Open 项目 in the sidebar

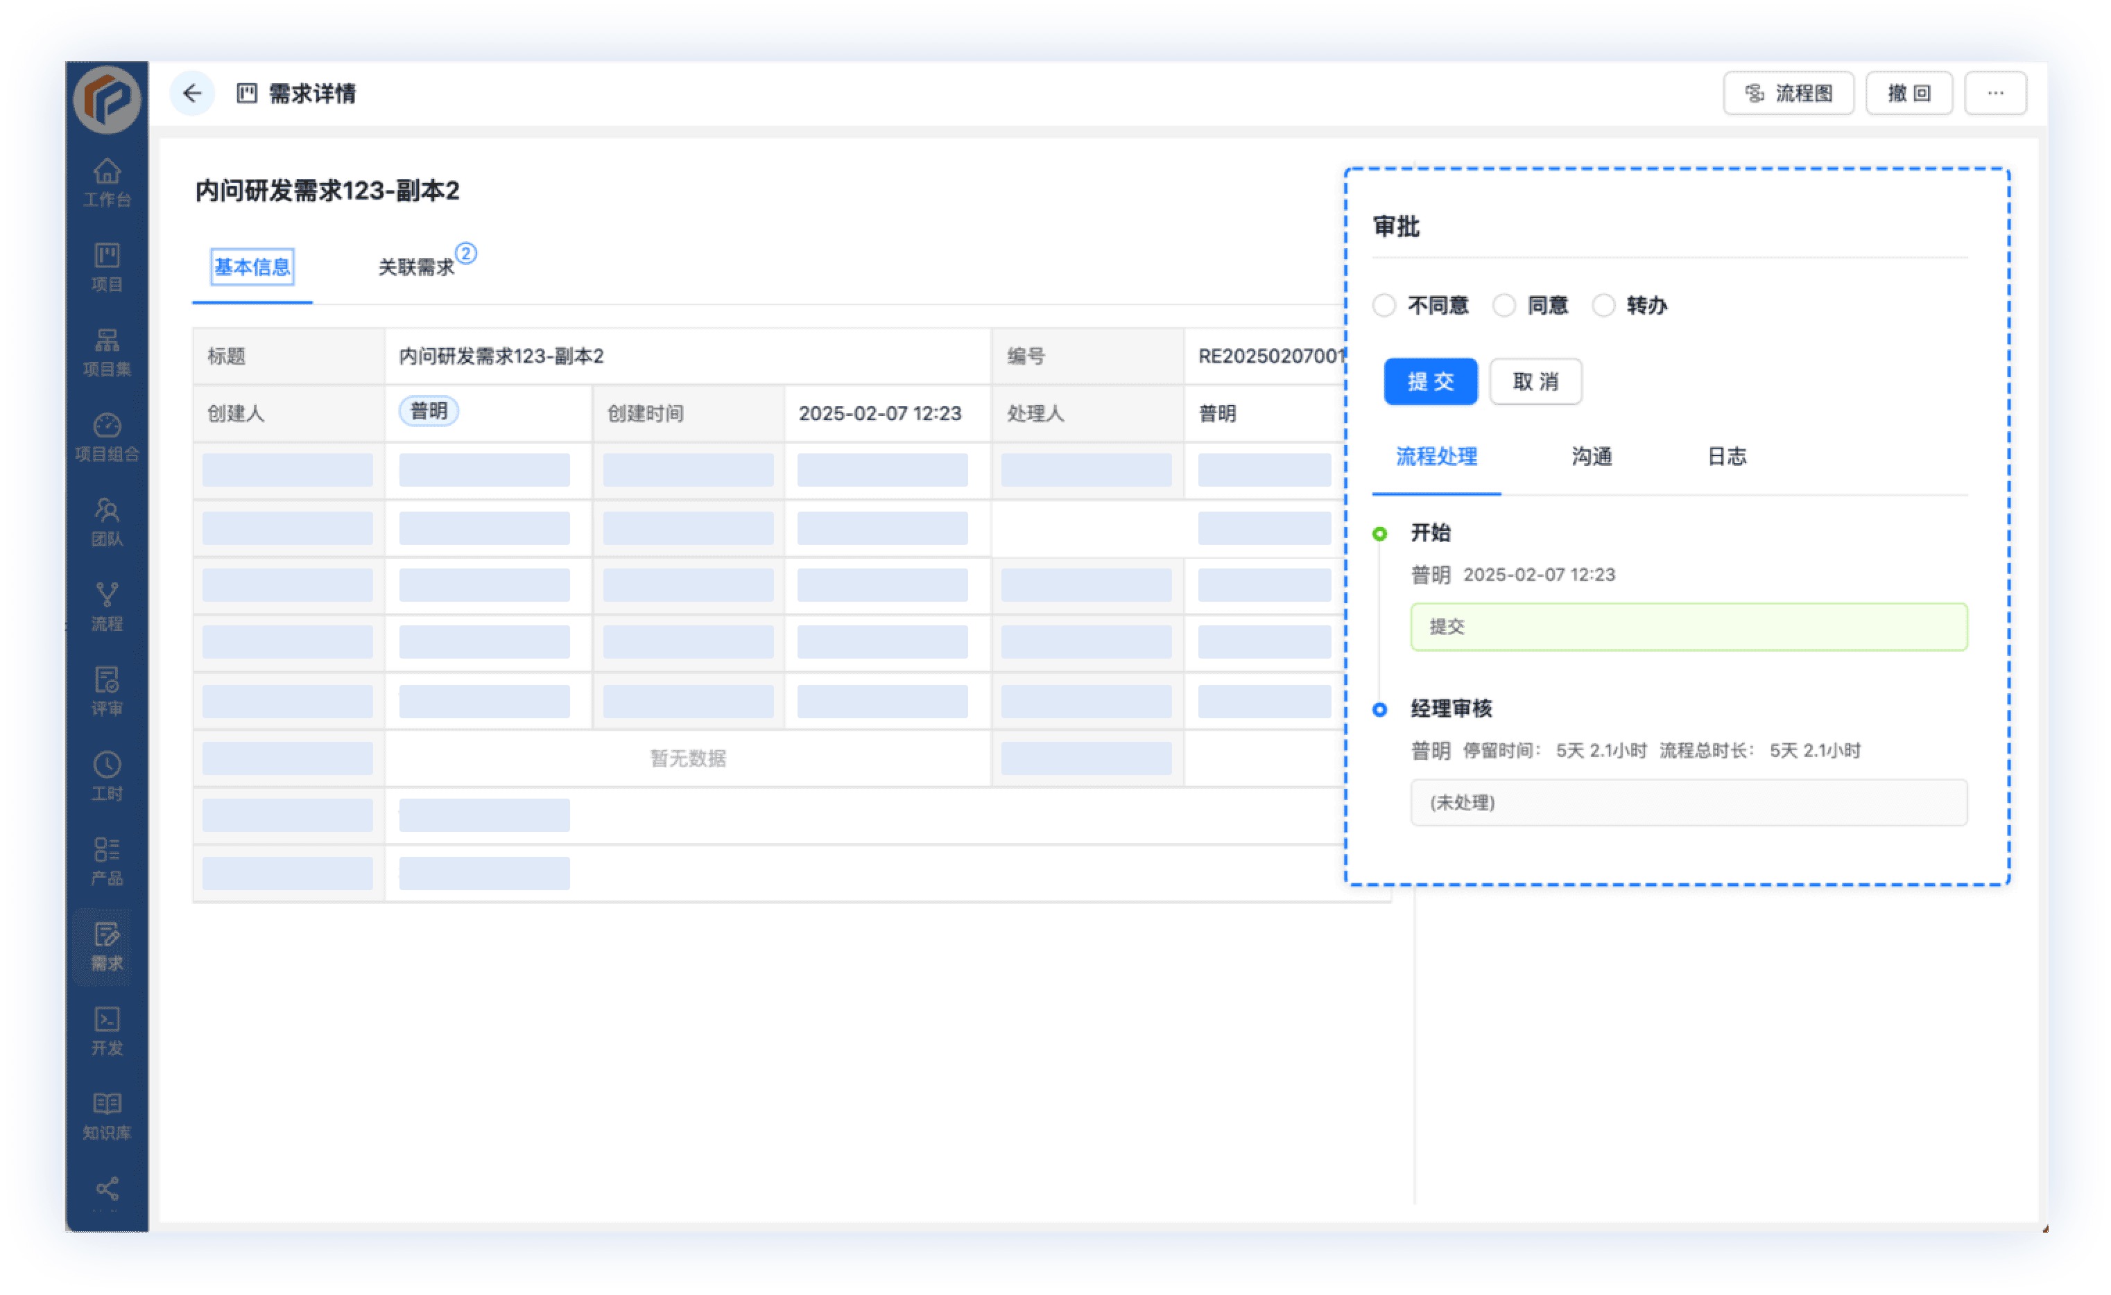(x=107, y=267)
